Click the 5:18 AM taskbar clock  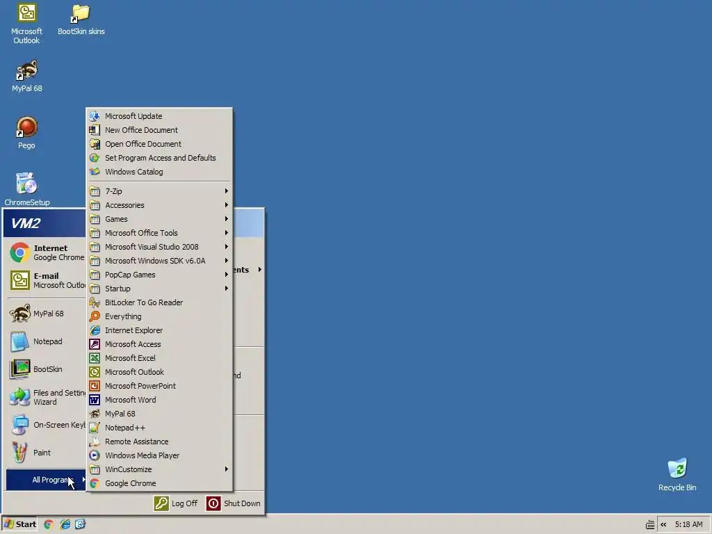coord(688,524)
